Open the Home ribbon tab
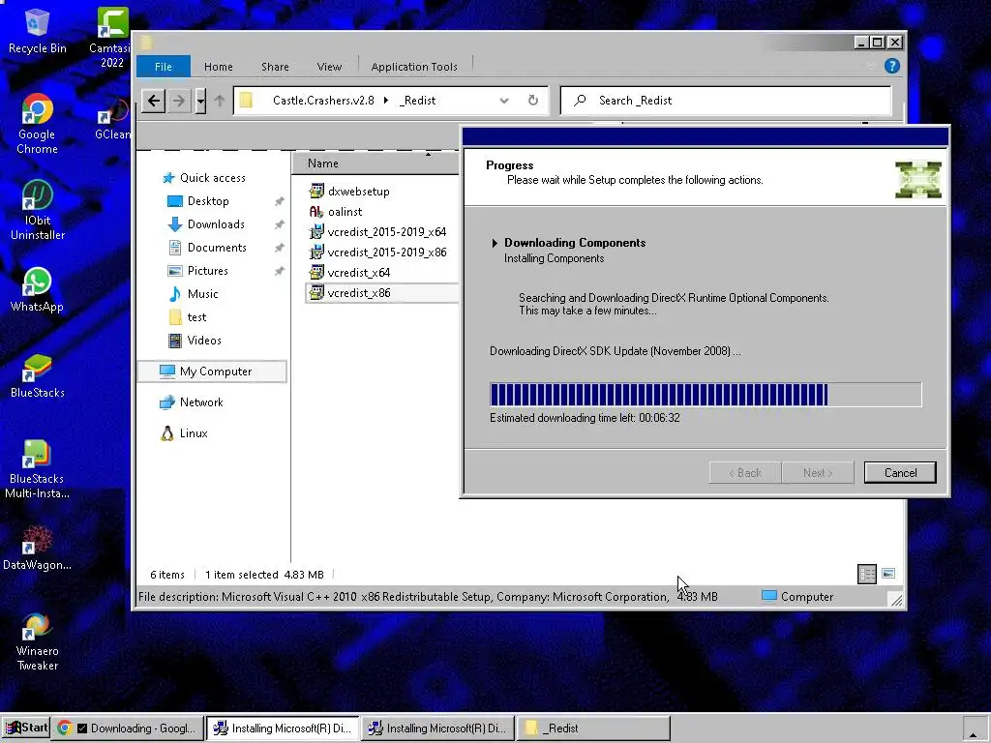 click(x=218, y=67)
